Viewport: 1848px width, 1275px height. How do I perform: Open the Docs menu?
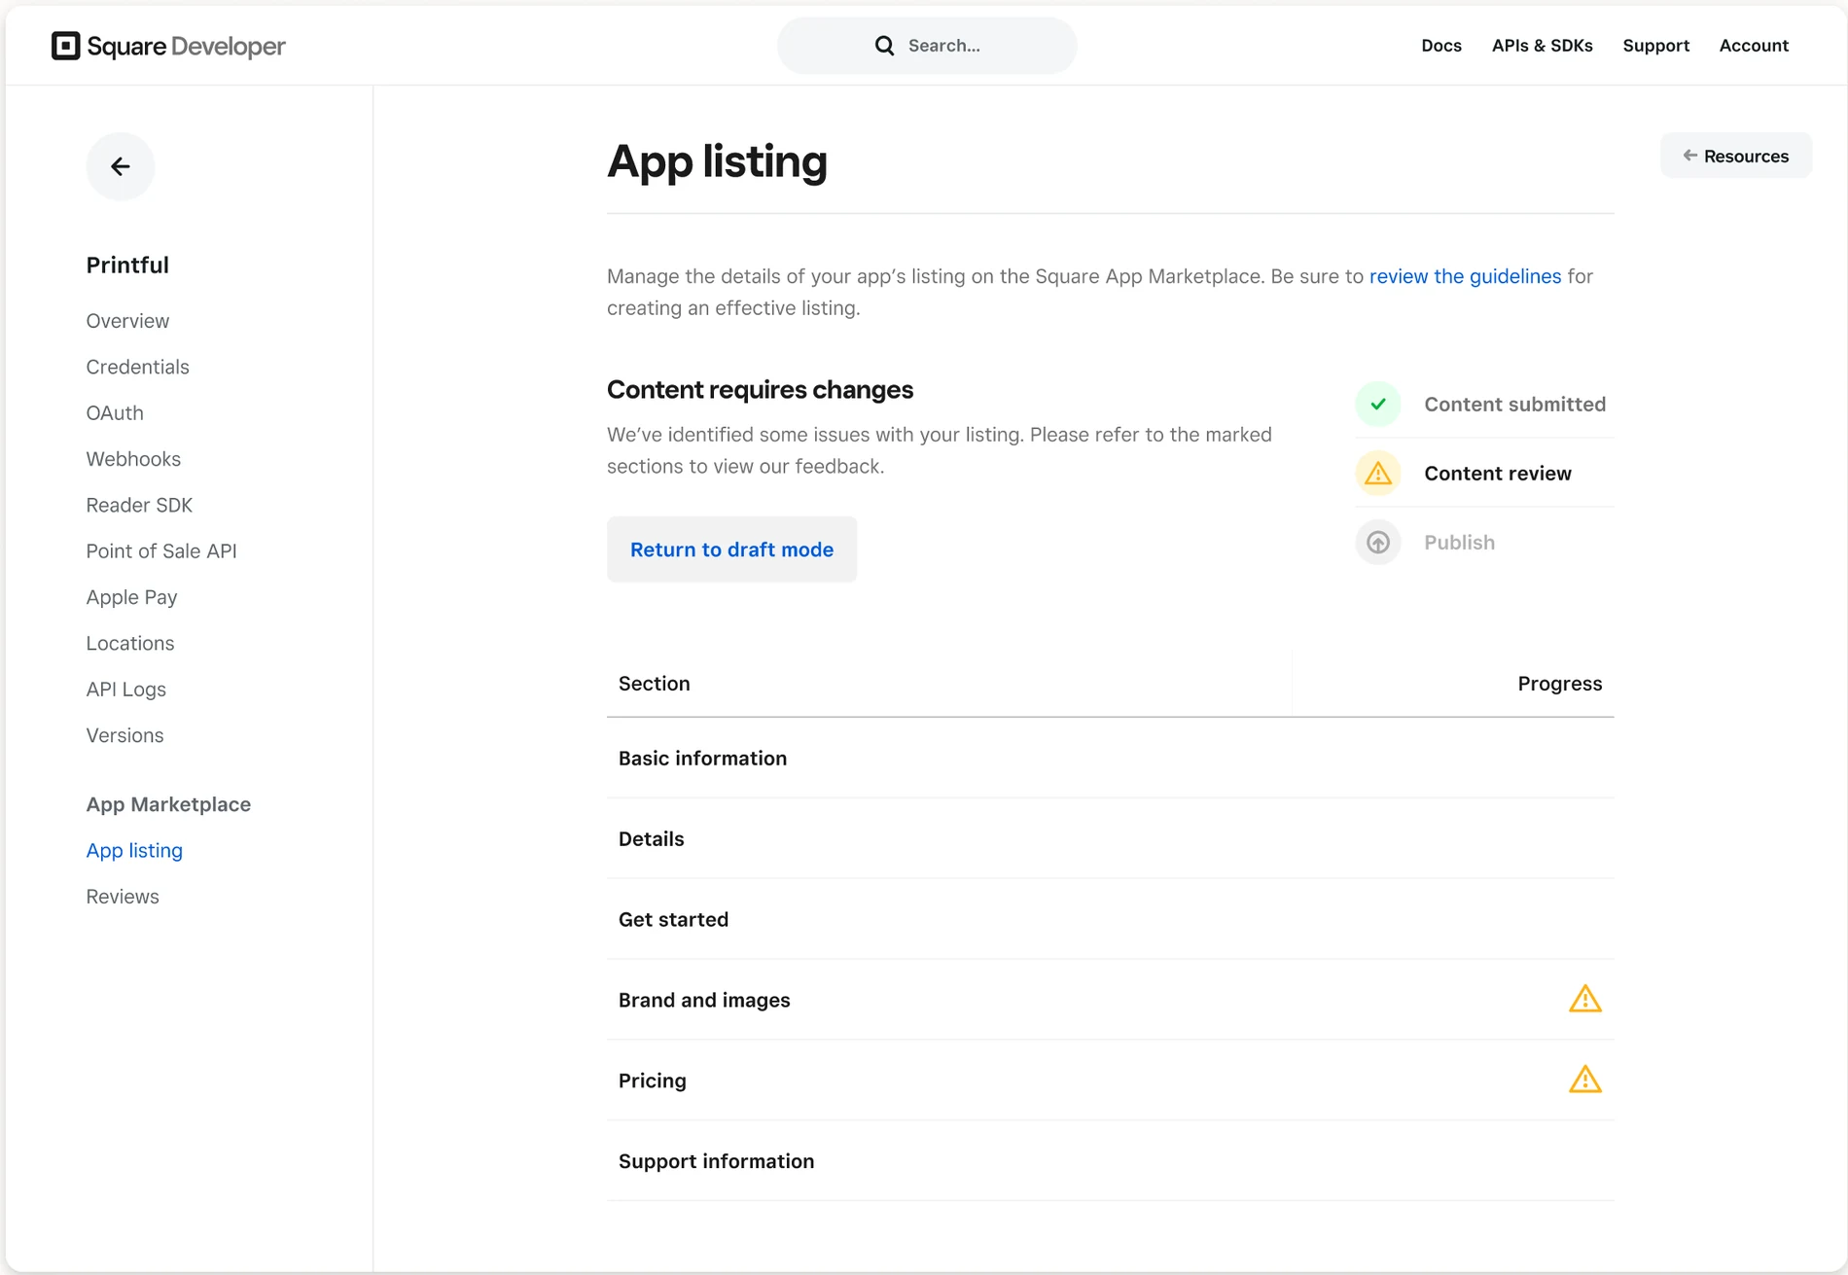(1441, 46)
